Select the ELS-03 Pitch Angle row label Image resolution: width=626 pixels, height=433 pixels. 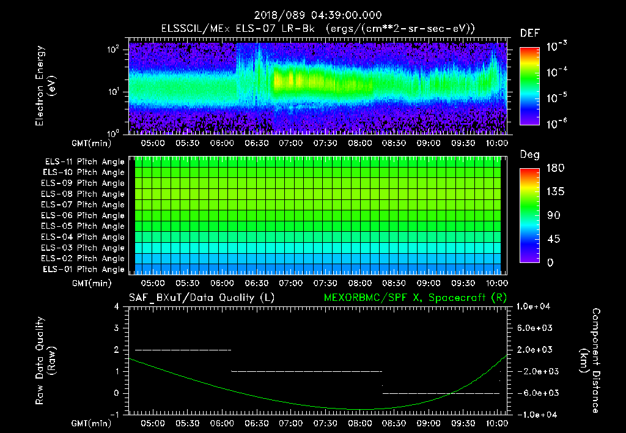pos(83,248)
